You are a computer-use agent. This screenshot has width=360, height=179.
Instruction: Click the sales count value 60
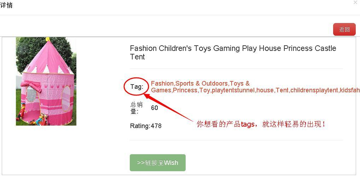pos(155,108)
